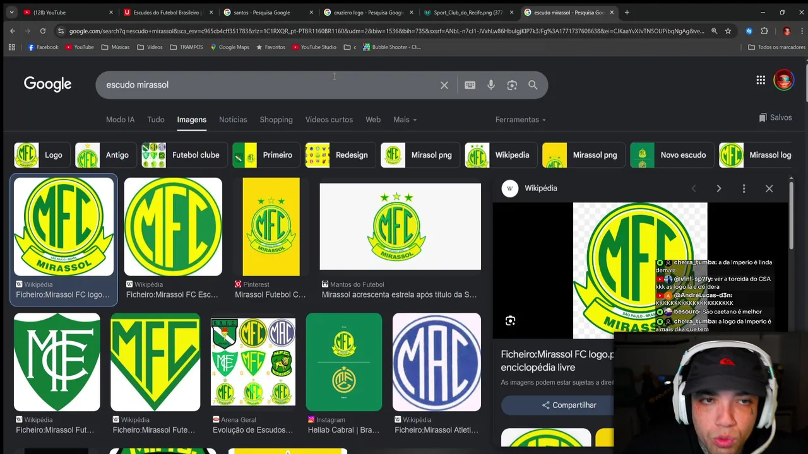Open Salvos saved items
The image size is (808, 454).
click(775, 117)
